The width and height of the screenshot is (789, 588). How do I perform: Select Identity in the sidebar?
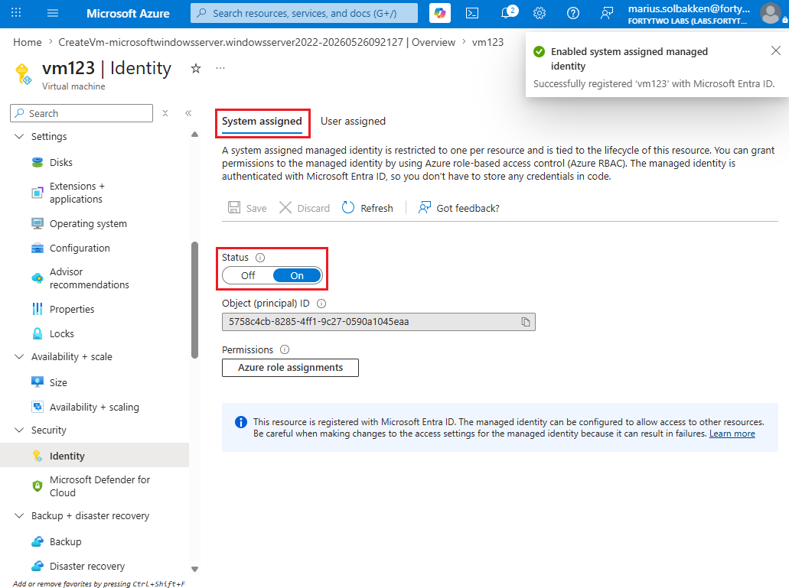(95, 456)
